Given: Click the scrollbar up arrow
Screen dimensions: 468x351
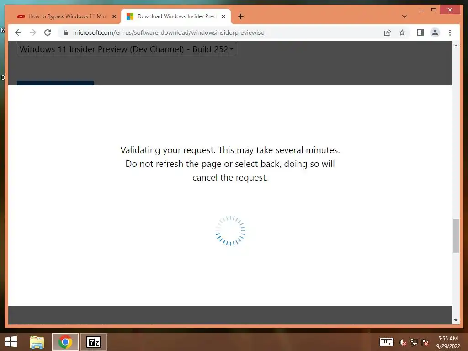Looking at the screenshot, I should click(456, 45).
